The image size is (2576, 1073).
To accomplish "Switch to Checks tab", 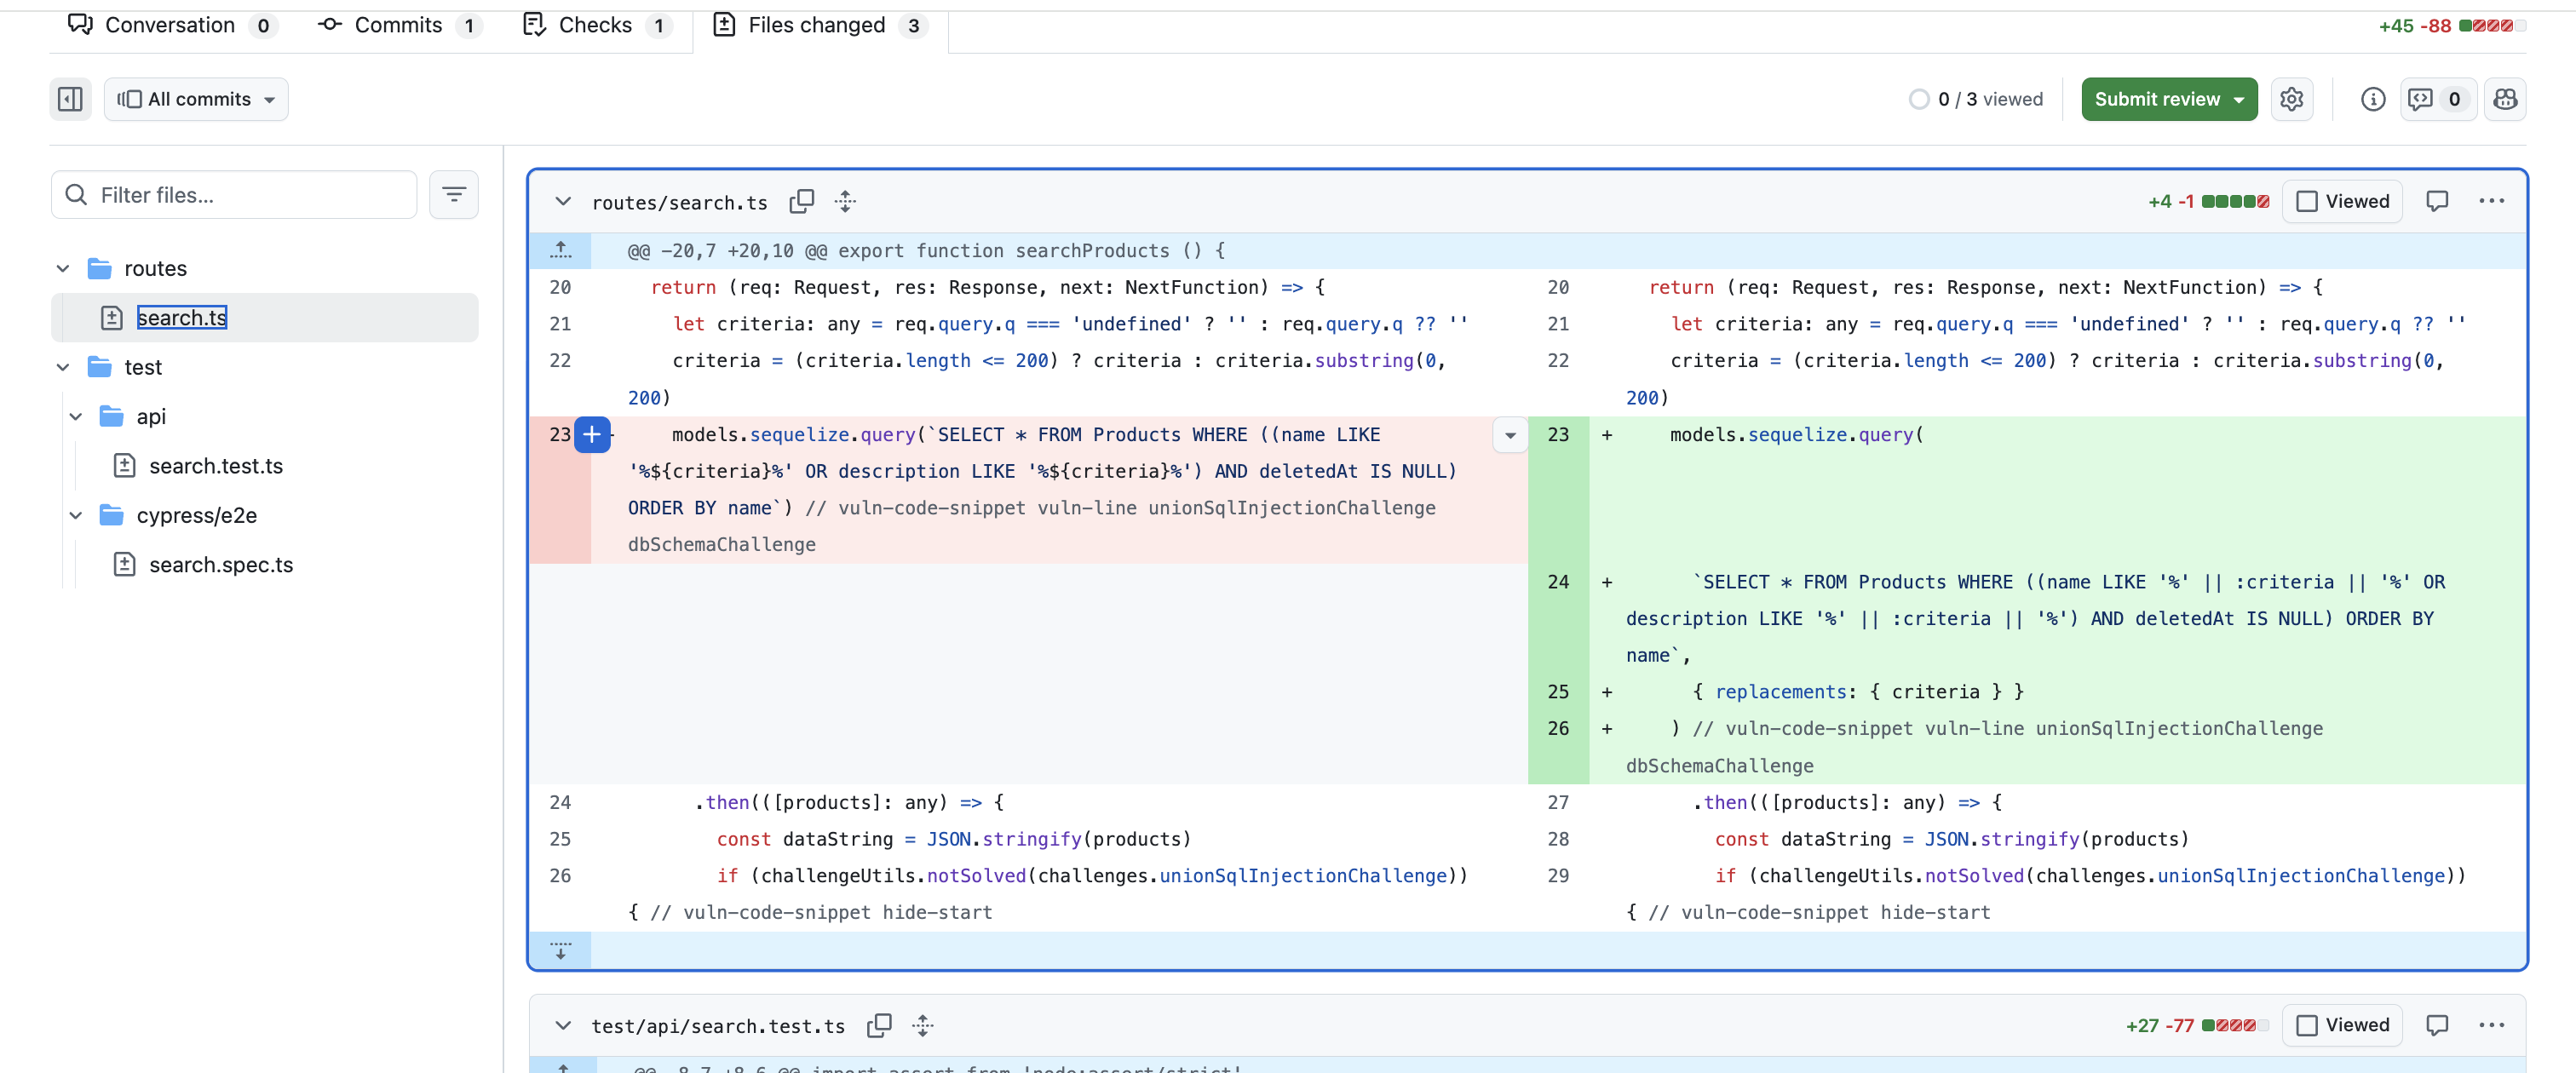I will [x=598, y=25].
